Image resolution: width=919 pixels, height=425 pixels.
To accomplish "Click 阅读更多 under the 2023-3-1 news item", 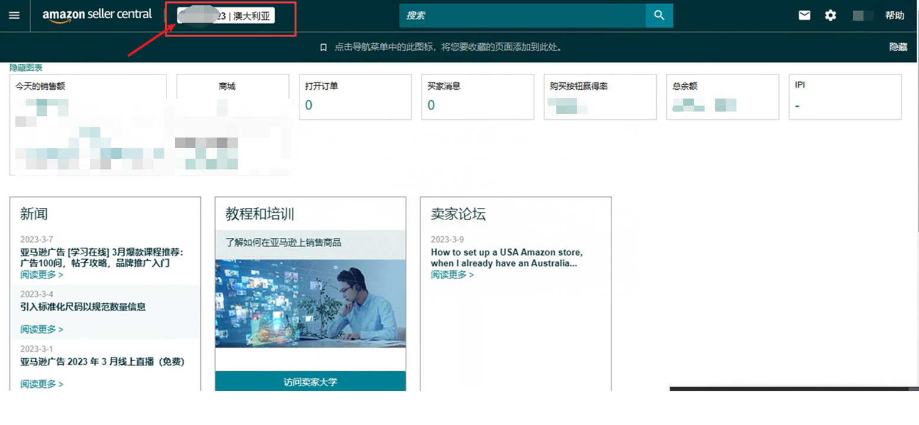I will click(x=41, y=384).
